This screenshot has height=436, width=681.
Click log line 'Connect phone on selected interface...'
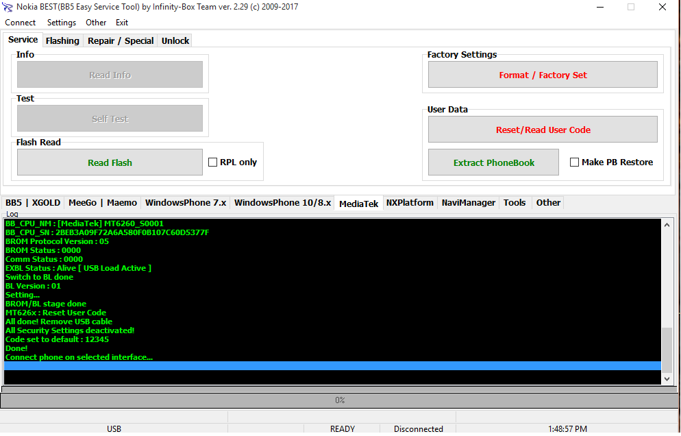point(79,357)
